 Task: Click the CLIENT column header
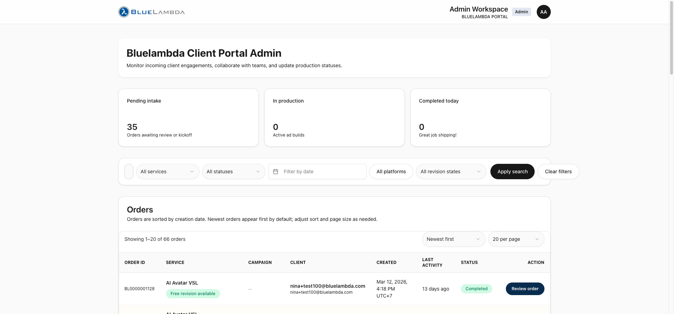298,263
